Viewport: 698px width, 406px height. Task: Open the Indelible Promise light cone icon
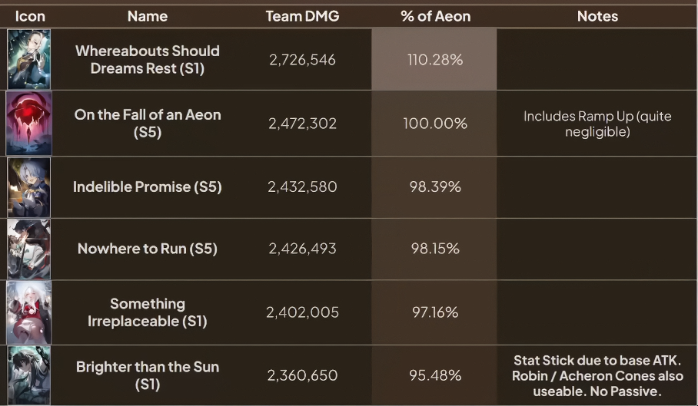[29, 187]
